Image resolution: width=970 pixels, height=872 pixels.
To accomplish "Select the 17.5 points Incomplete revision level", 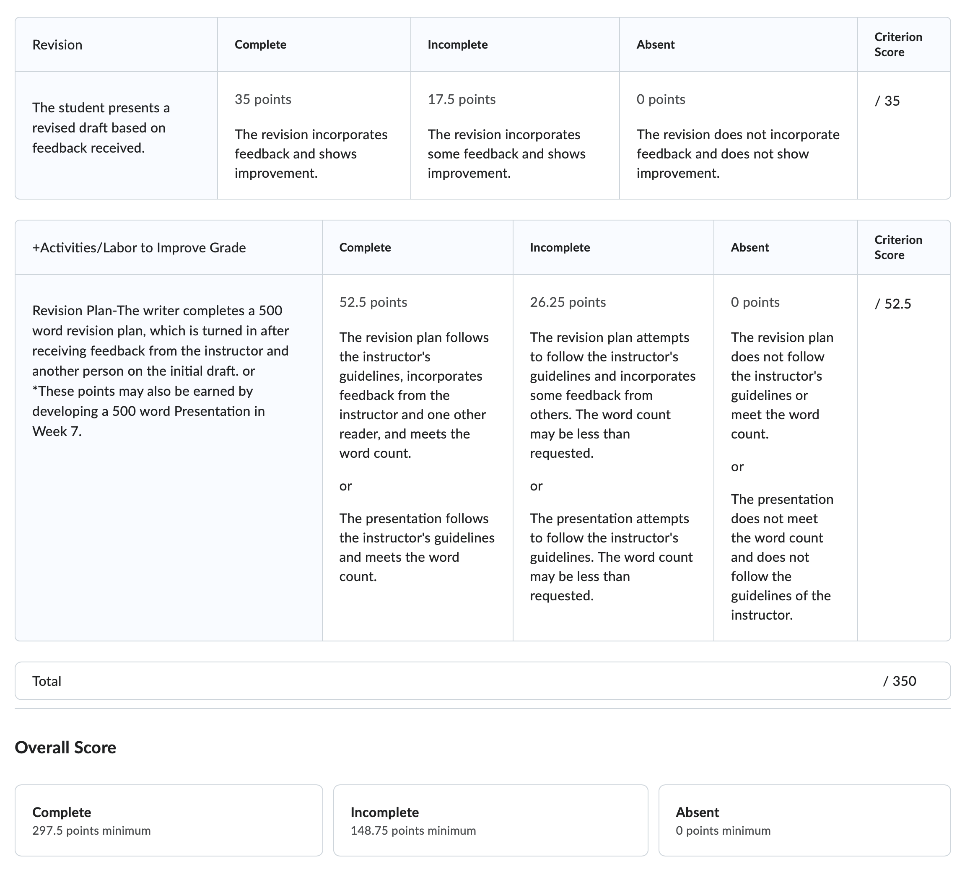I will point(515,135).
